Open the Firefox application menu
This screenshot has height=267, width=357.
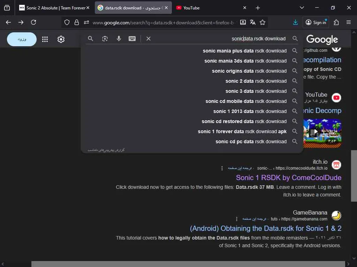pyautogui.click(x=349, y=22)
